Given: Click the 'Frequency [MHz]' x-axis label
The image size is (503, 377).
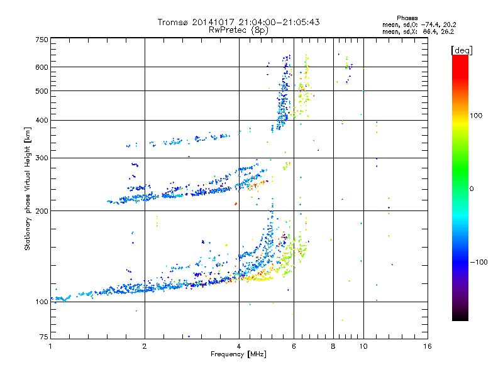Looking at the screenshot, I should (x=238, y=354).
